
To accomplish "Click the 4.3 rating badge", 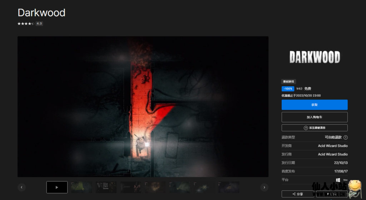I will [x=39, y=24].
